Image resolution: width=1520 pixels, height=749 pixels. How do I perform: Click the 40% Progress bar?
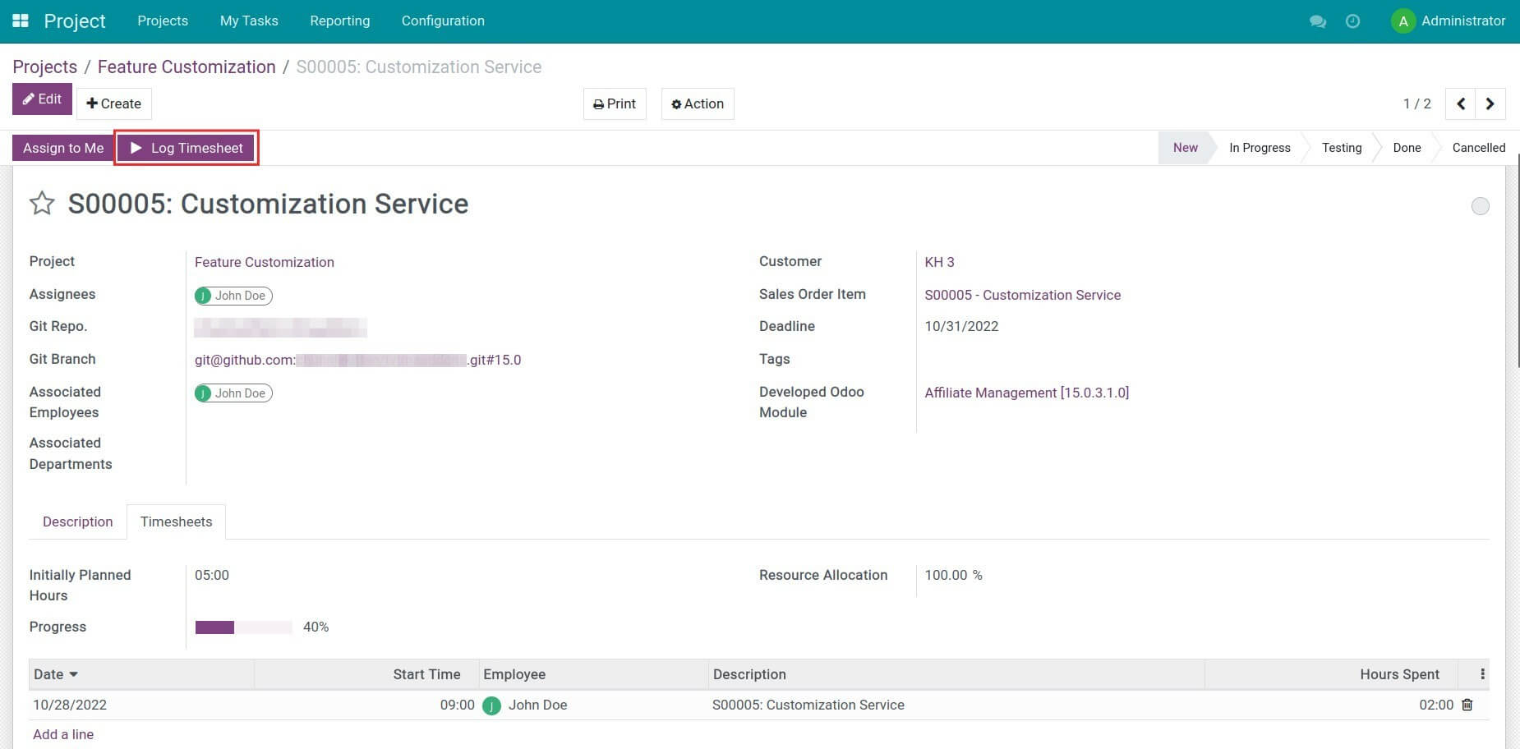(243, 627)
